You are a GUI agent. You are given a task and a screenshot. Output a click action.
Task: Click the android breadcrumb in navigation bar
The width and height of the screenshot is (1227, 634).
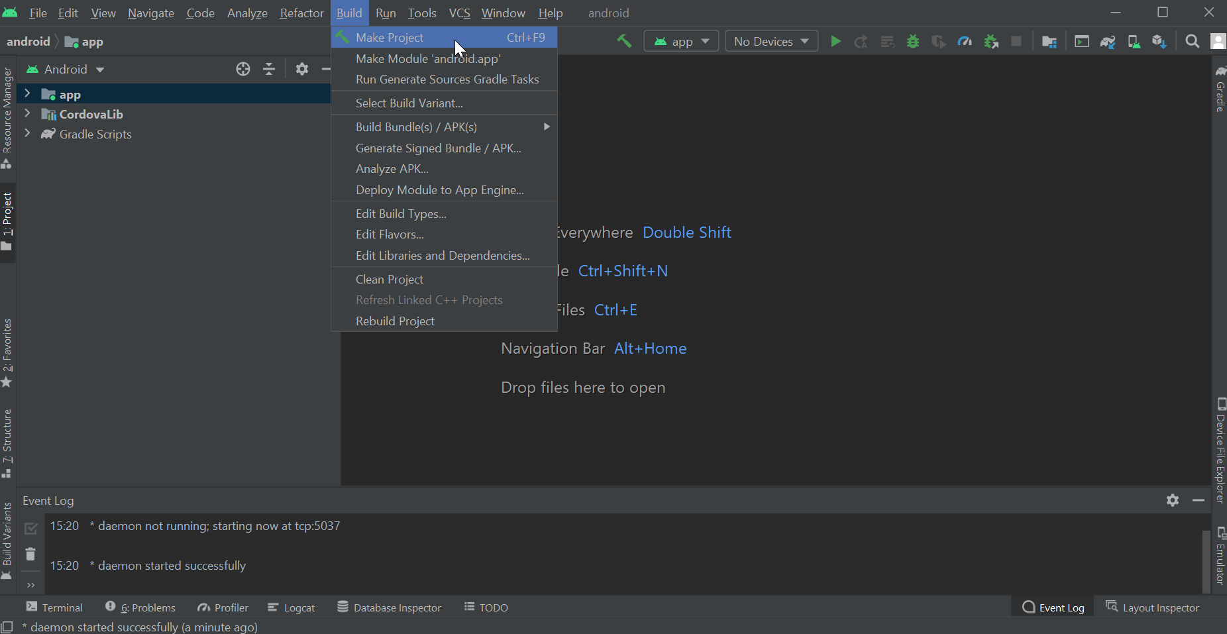(x=28, y=41)
